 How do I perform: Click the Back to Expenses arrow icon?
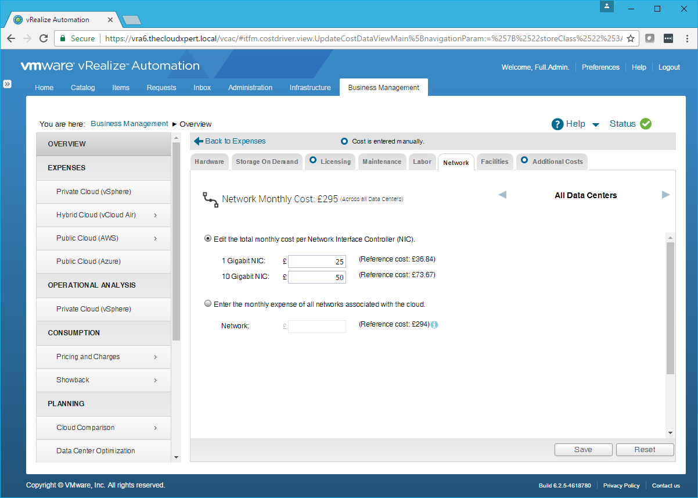click(199, 141)
